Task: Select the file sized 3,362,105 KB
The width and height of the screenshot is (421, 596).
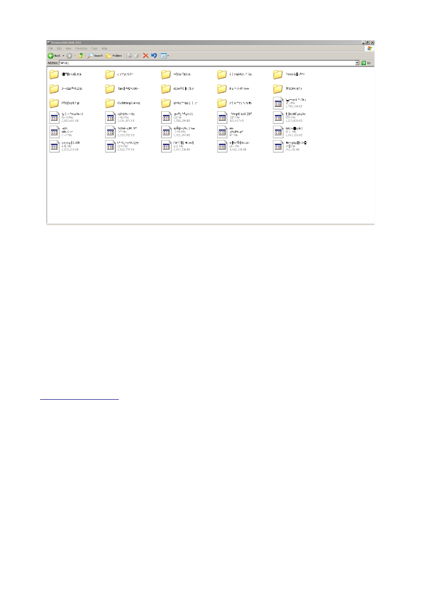Action: coord(223,146)
